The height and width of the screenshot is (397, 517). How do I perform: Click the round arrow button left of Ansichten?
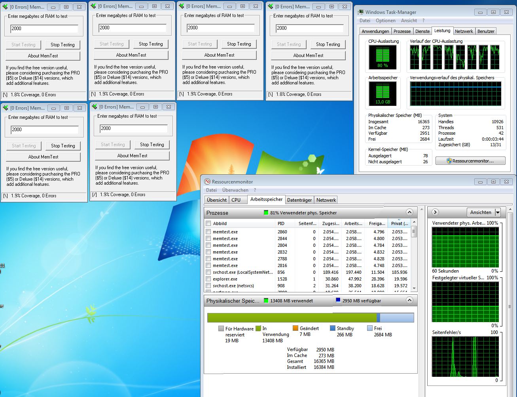tap(435, 212)
